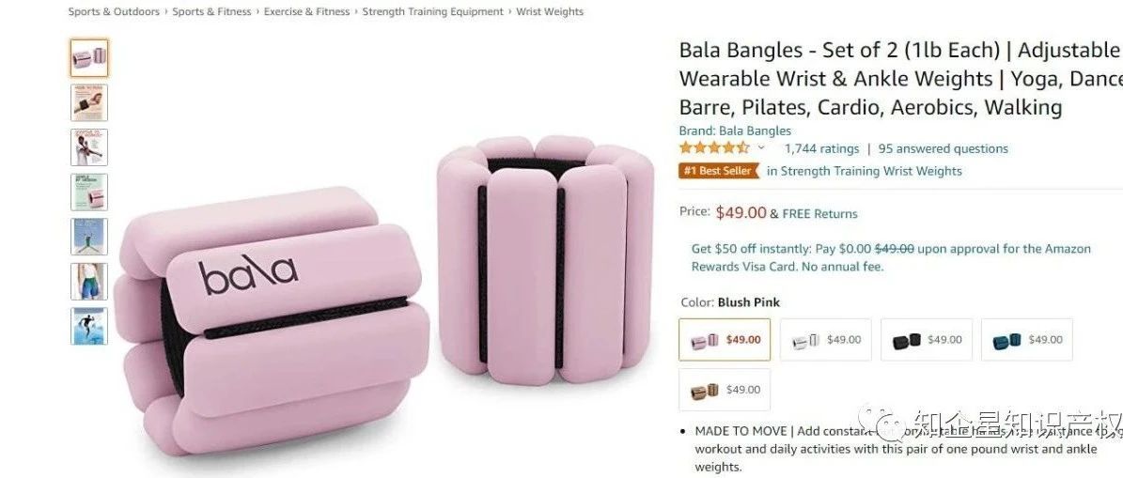Visit the Brand: Bala Bangles link
Viewport: 1123px width, 478px height.
tap(735, 131)
